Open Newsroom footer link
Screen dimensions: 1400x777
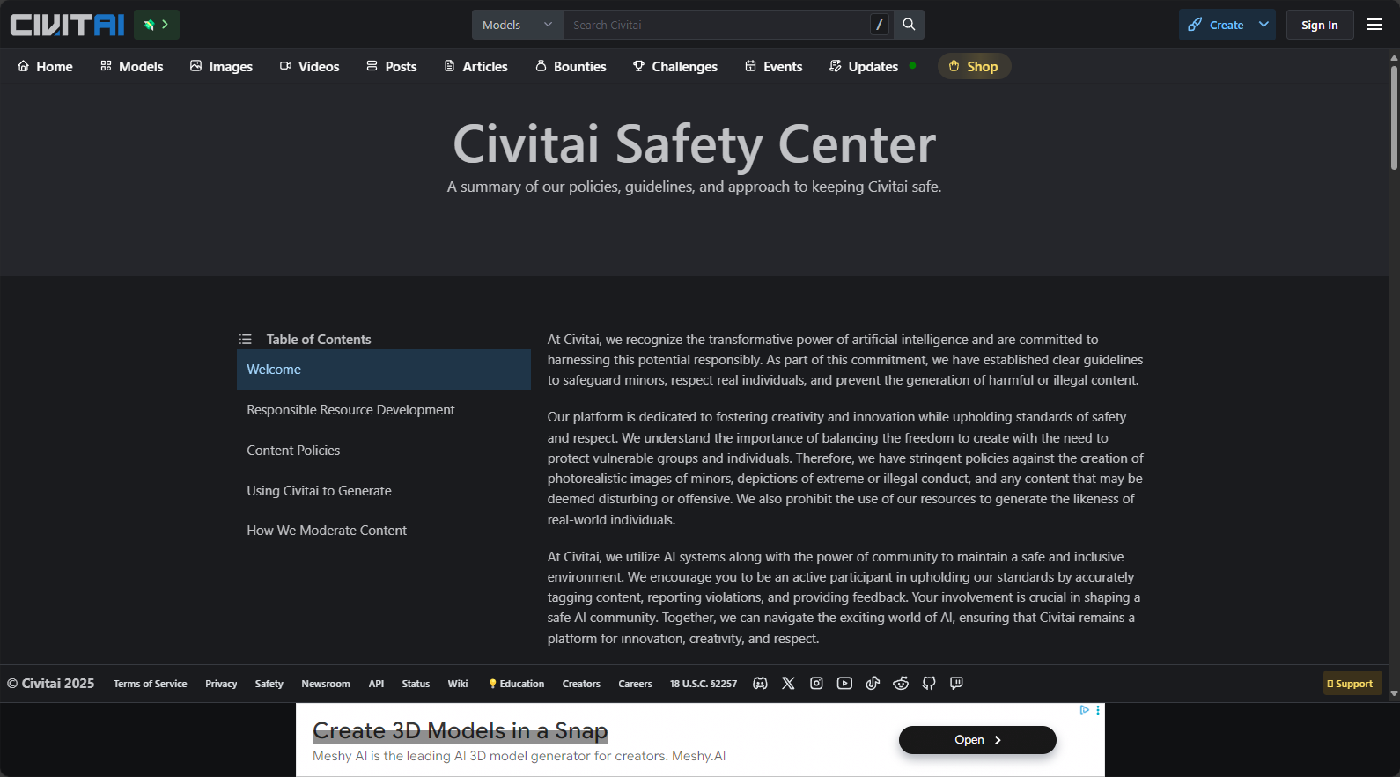coord(325,684)
